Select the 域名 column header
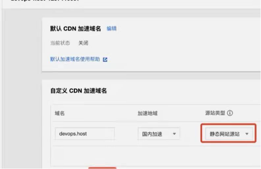Image resolution: width=261 pixels, height=169 pixels. pos(60,113)
